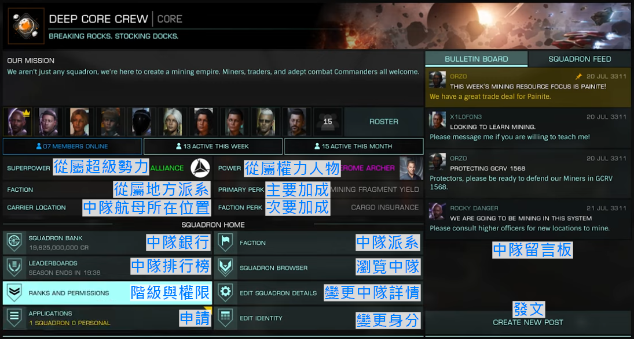Switch to the Squadron Feed tab
The image size is (634, 339).
580,59
